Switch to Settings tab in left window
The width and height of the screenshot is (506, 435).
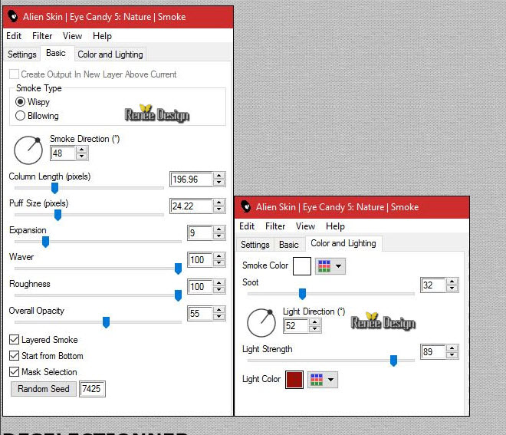tap(22, 54)
